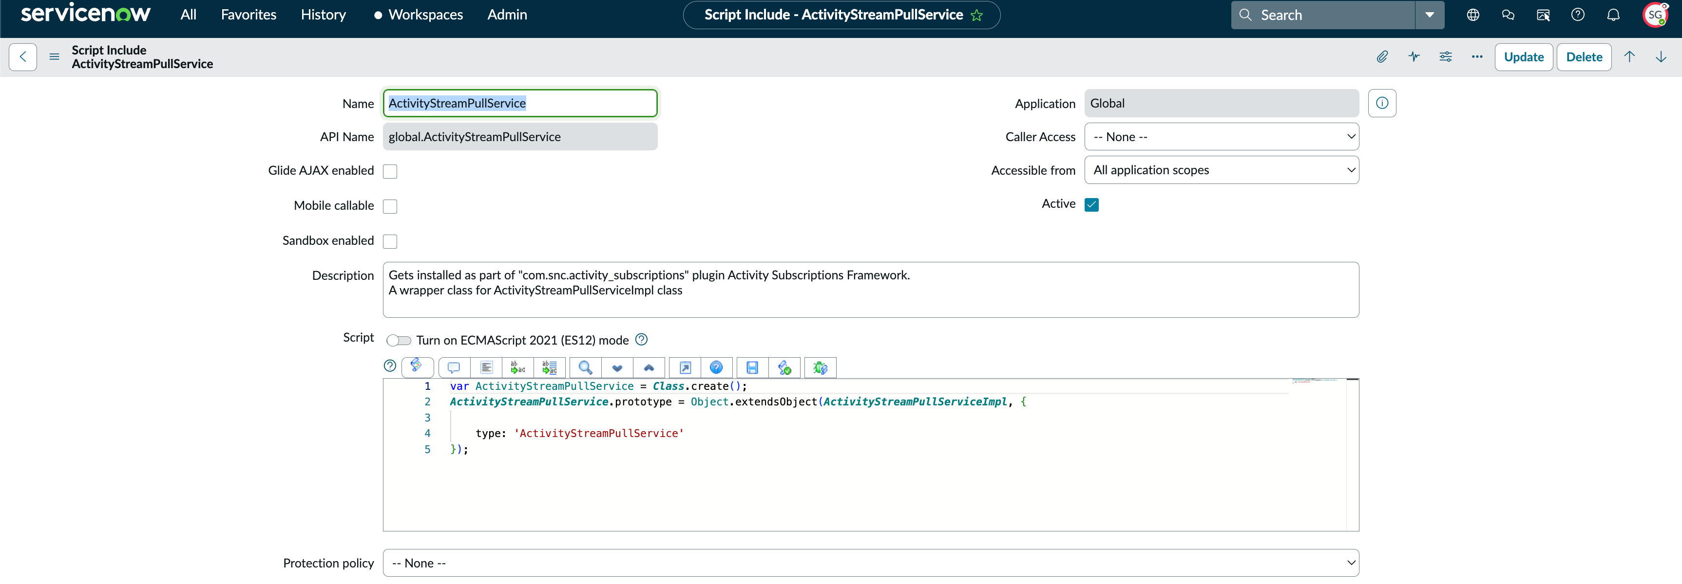Open the activity stream pulse icon

tap(1414, 57)
